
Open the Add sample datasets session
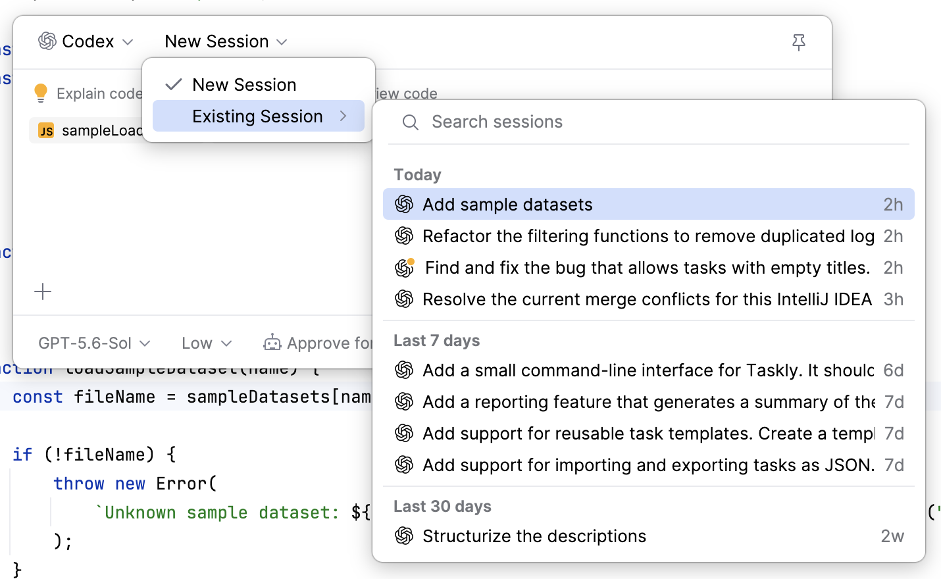pyautogui.click(x=649, y=205)
